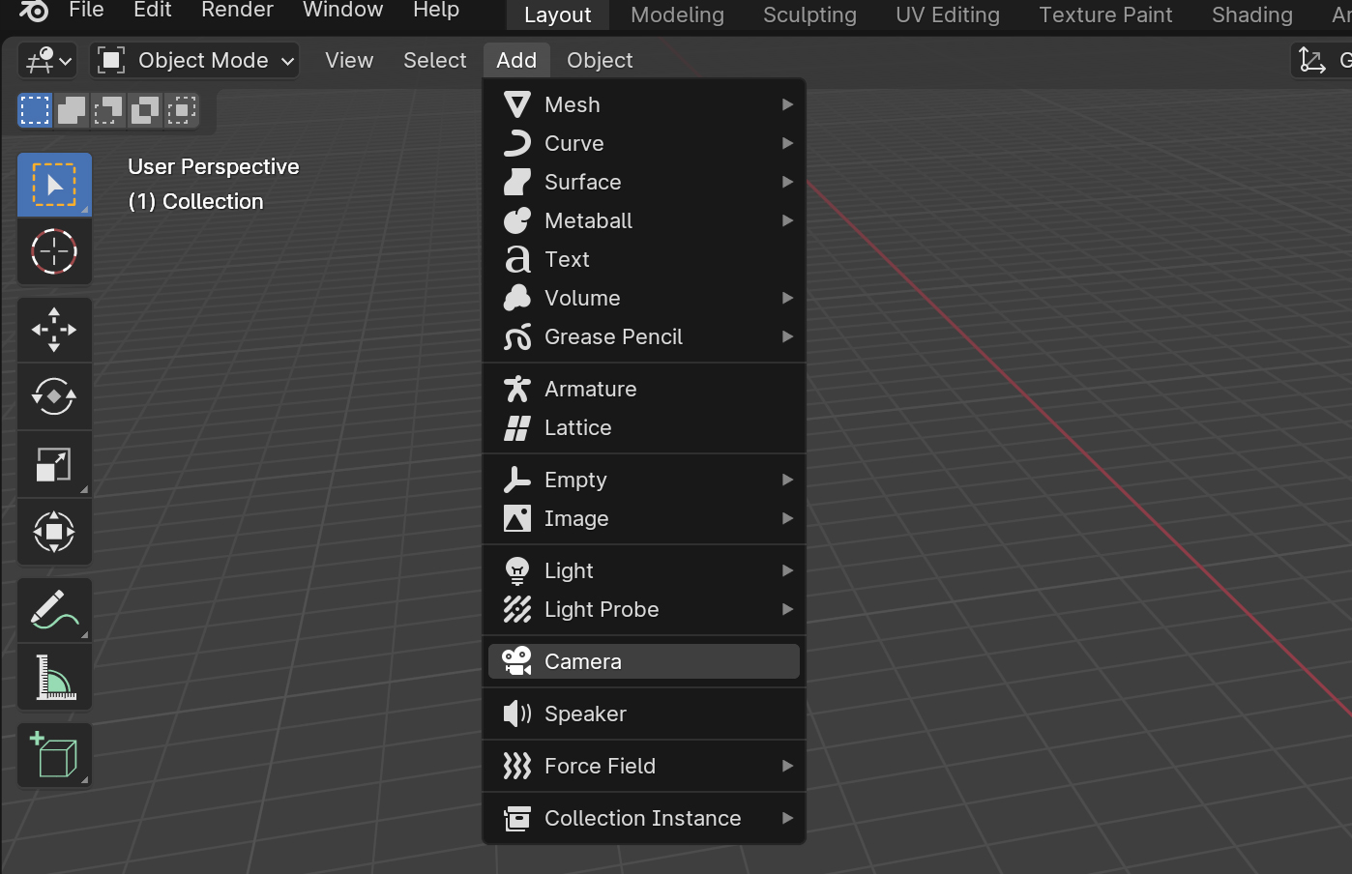Switch to the UV Editing workspace tab
Image resolution: width=1352 pixels, height=874 pixels.
tap(948, 15)
